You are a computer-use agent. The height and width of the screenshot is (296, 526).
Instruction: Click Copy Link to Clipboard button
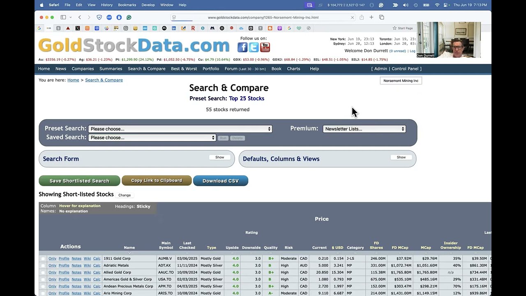[x=157, y=180]
